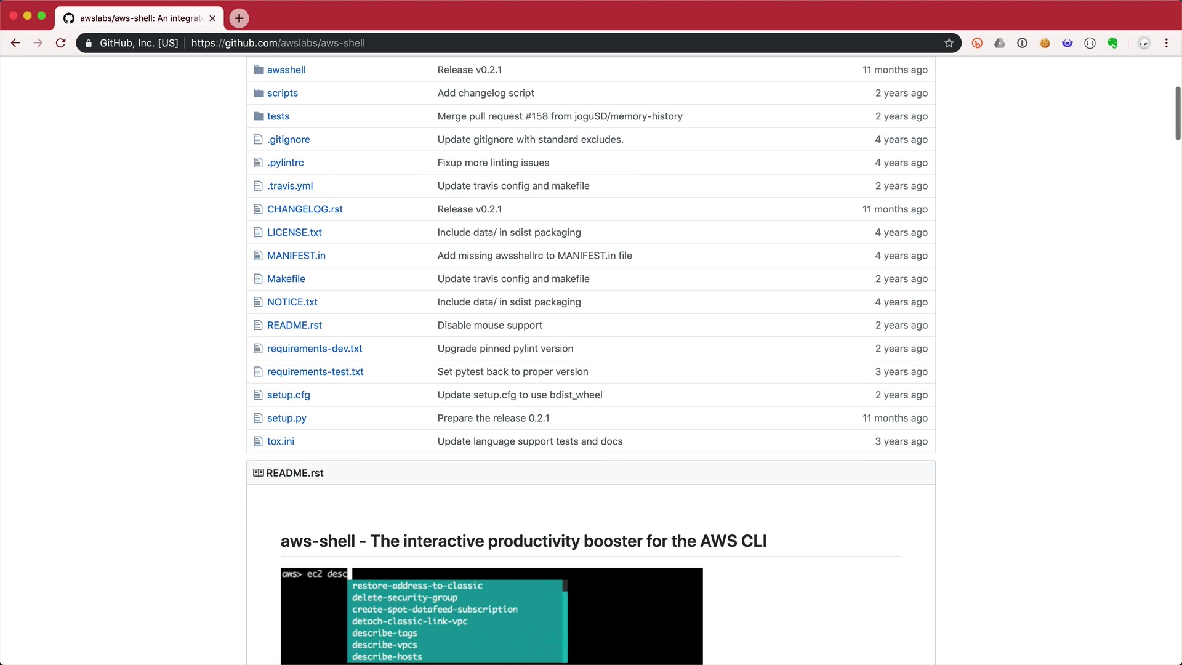Click the browser reload icon
Screen dimensions: 1182x665
point(60,43)
